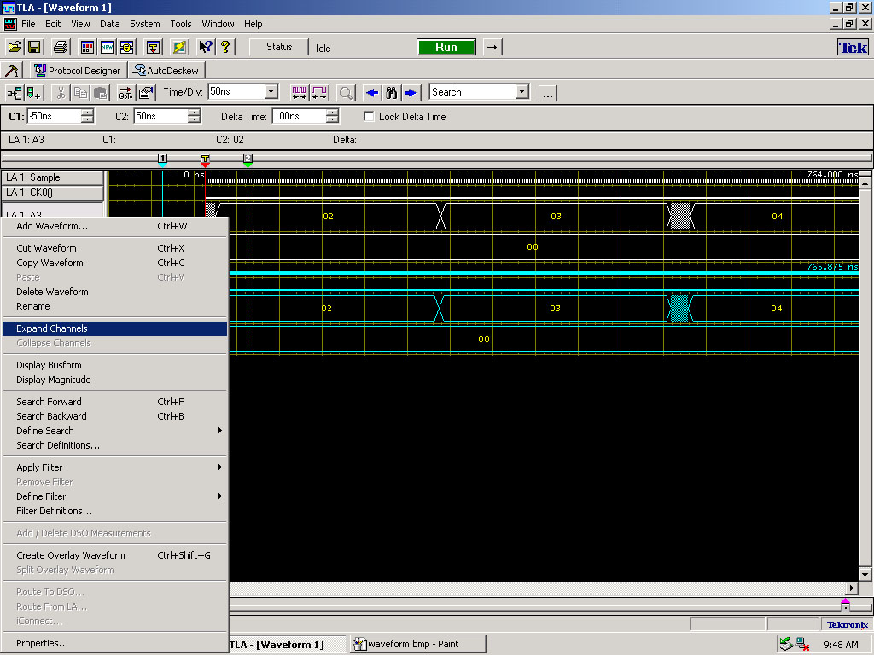Click the Status button
874x655 pixels.
point(278,48)
